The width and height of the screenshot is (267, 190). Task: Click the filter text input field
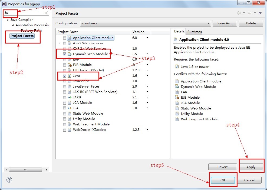coord(24,13)
